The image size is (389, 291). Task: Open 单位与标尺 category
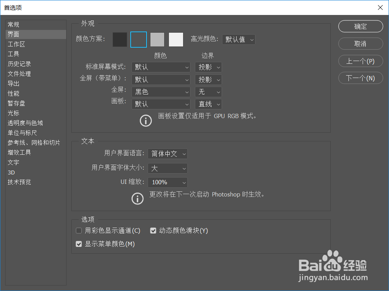36,133
